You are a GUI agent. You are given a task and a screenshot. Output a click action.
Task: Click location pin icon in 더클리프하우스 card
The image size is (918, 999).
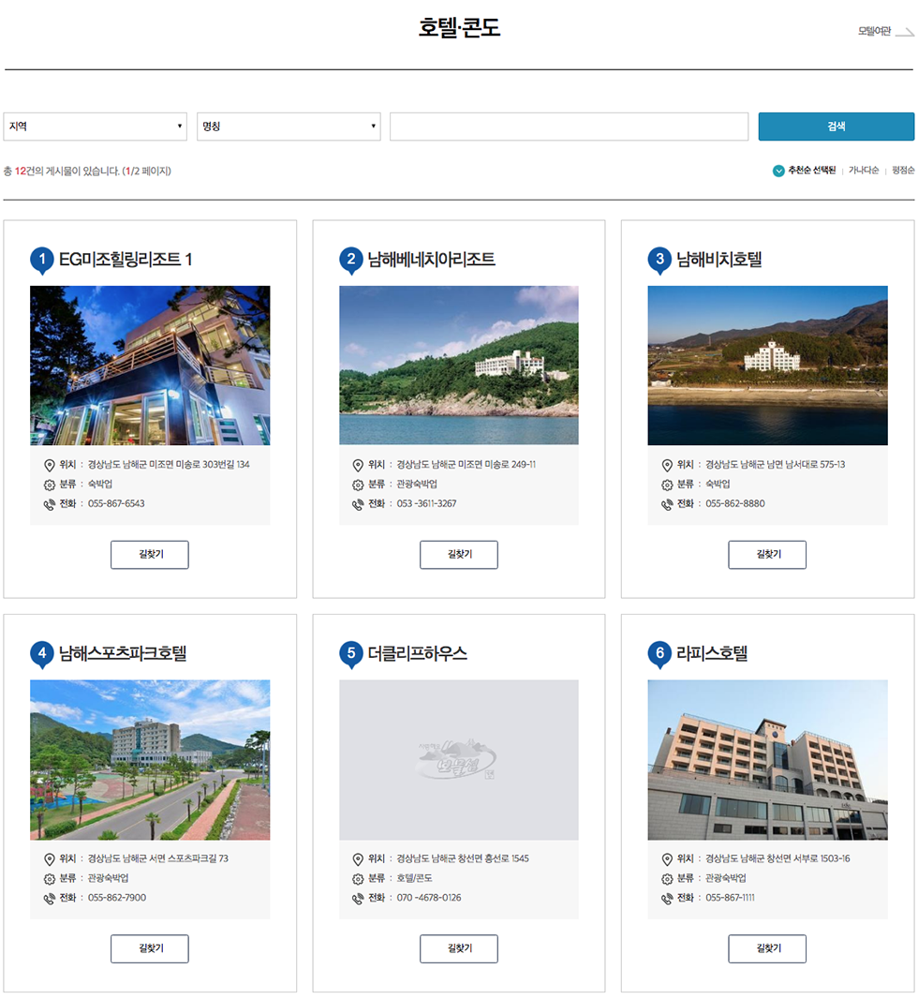pyautogui.click(x=358, y=859)
